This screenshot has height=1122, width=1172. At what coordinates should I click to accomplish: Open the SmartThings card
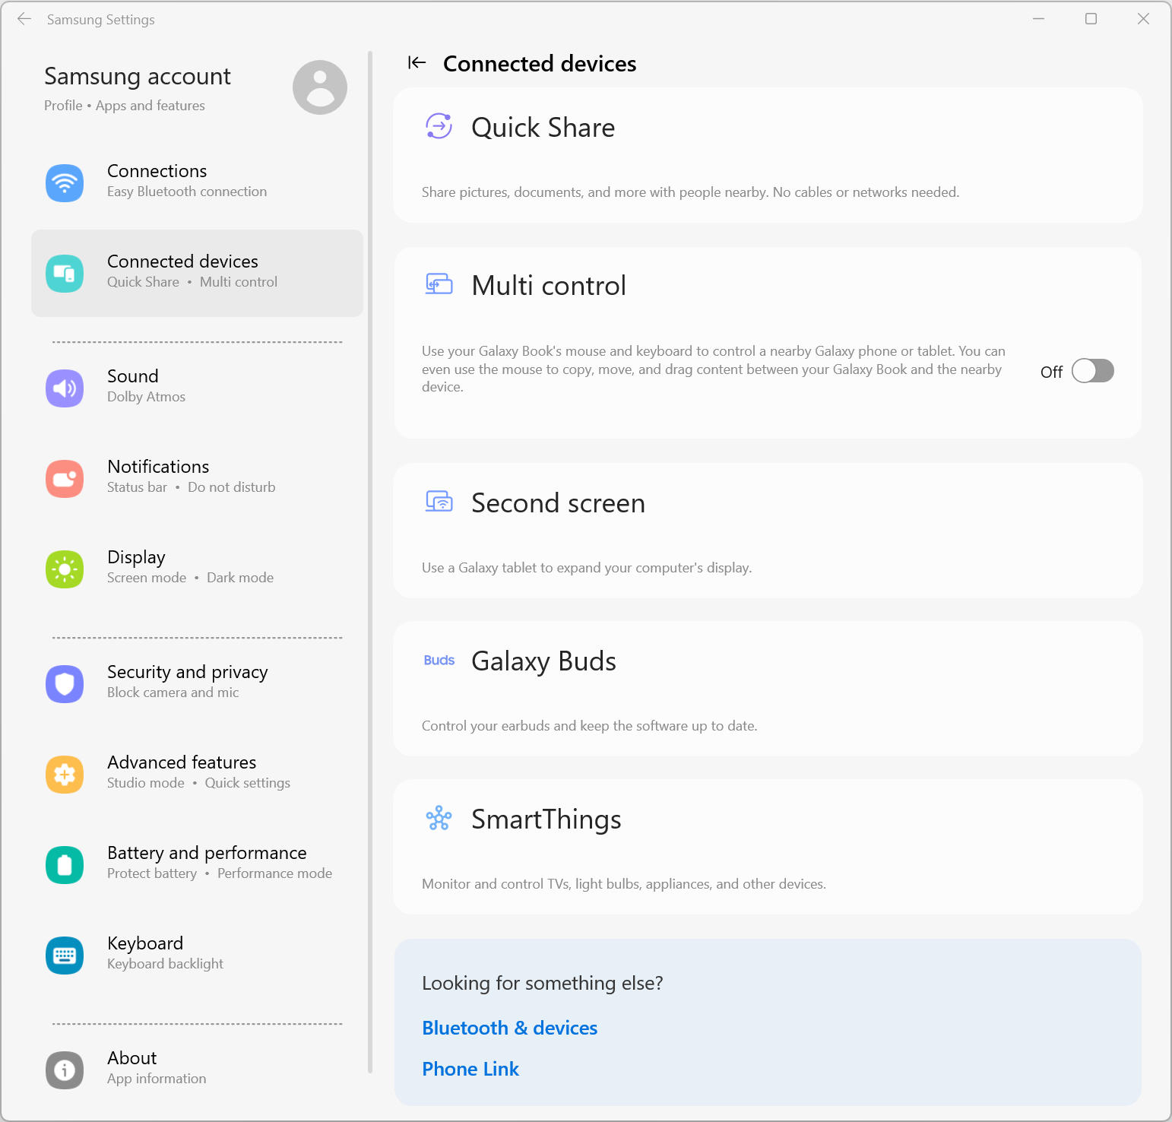point(768,847)
